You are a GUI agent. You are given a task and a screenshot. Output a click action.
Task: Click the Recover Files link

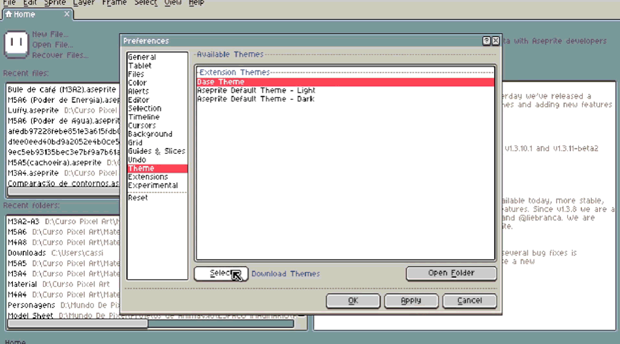click(x=60, y=55)
